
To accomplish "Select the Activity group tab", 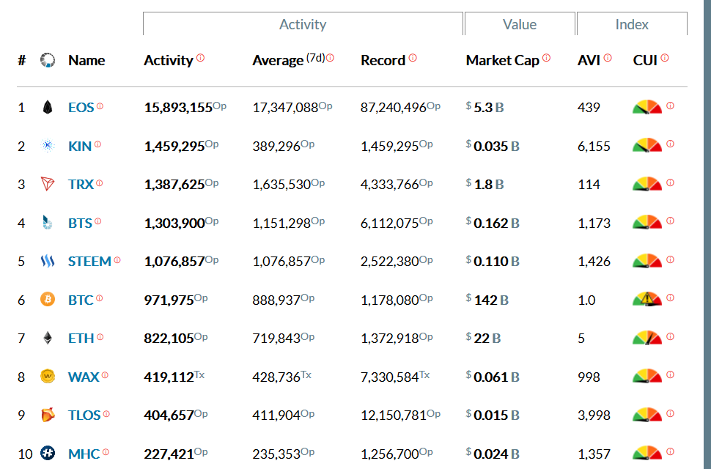I will coord(303,24).
